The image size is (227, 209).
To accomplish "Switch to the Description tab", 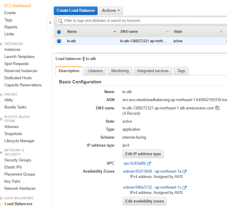I will 69,71.
